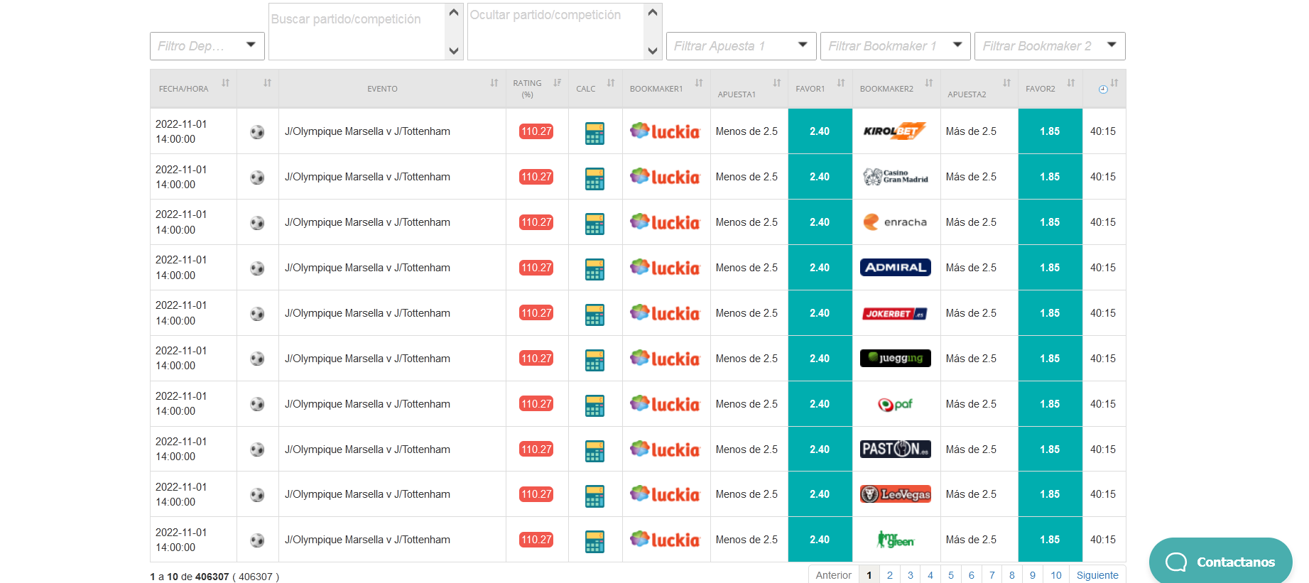This screenshot has width=1309, height=583.
Task: Click the down arrow of Buscar partido scrollbar
Action: [454, 51]
